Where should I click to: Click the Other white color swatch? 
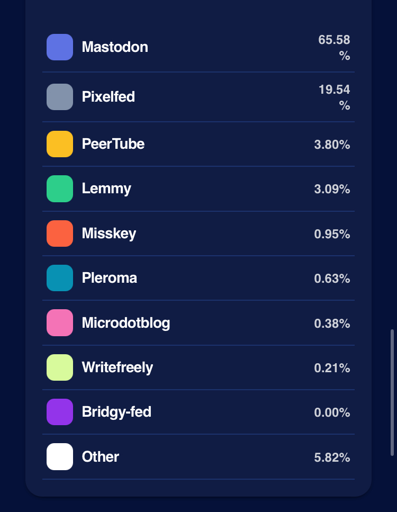[x=60, y=456]
